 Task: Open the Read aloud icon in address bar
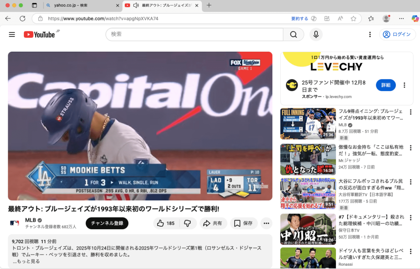coord(340,18)
